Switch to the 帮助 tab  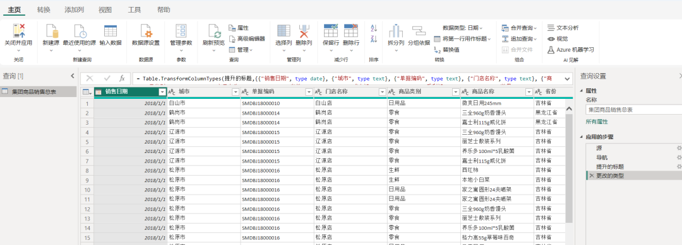point(164,9)
